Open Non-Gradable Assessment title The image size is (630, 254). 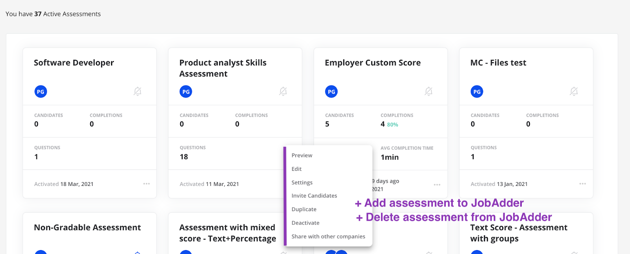[87, 228]
